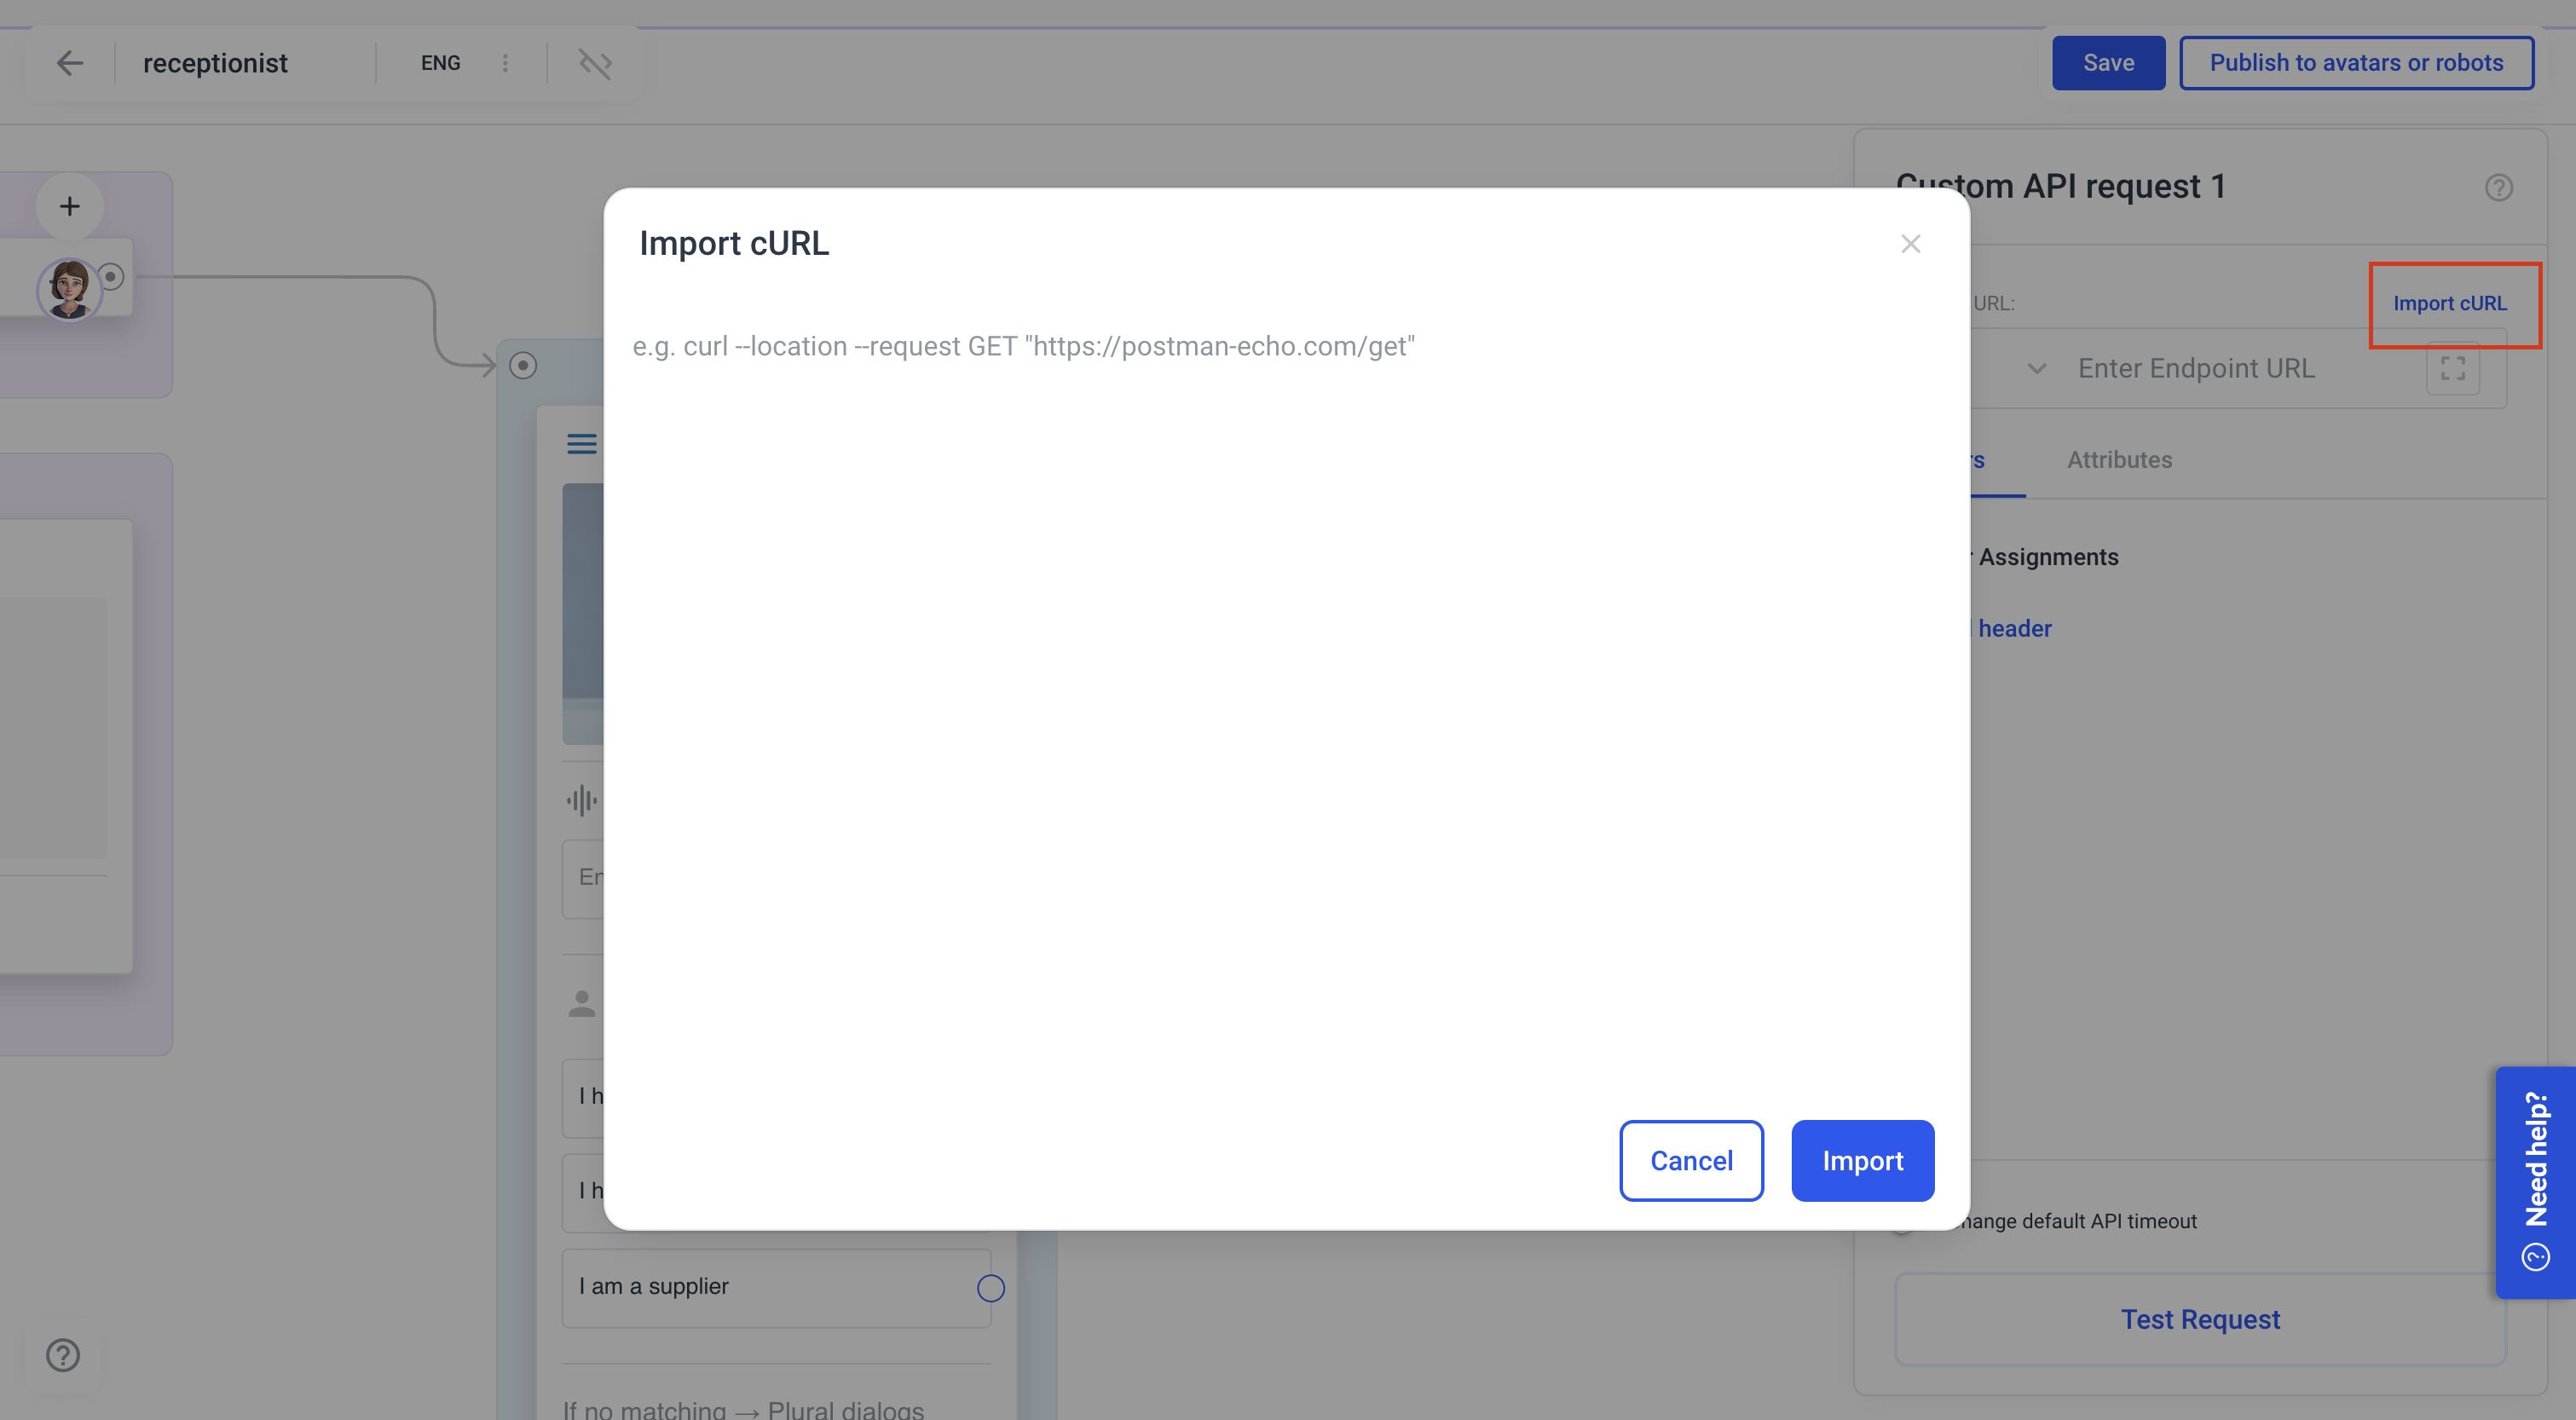Select the receptionist avatar thumbnail
The image size is (2576, 1420).
[x=68, y=289]
